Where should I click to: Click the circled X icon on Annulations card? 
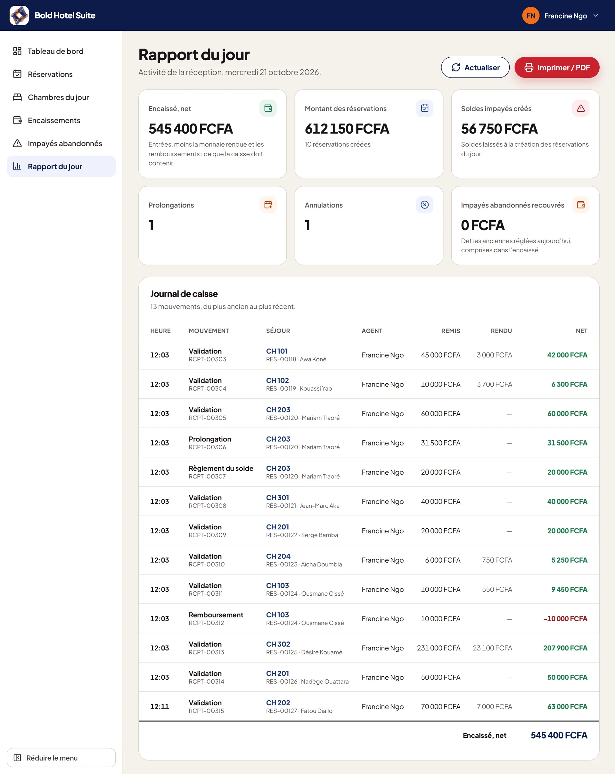click(x=424, y=205)
